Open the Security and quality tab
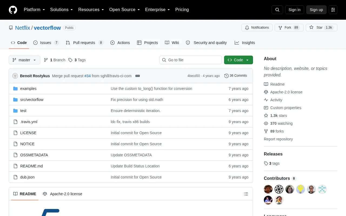This screenshot has height=216, width=346. 206,43
